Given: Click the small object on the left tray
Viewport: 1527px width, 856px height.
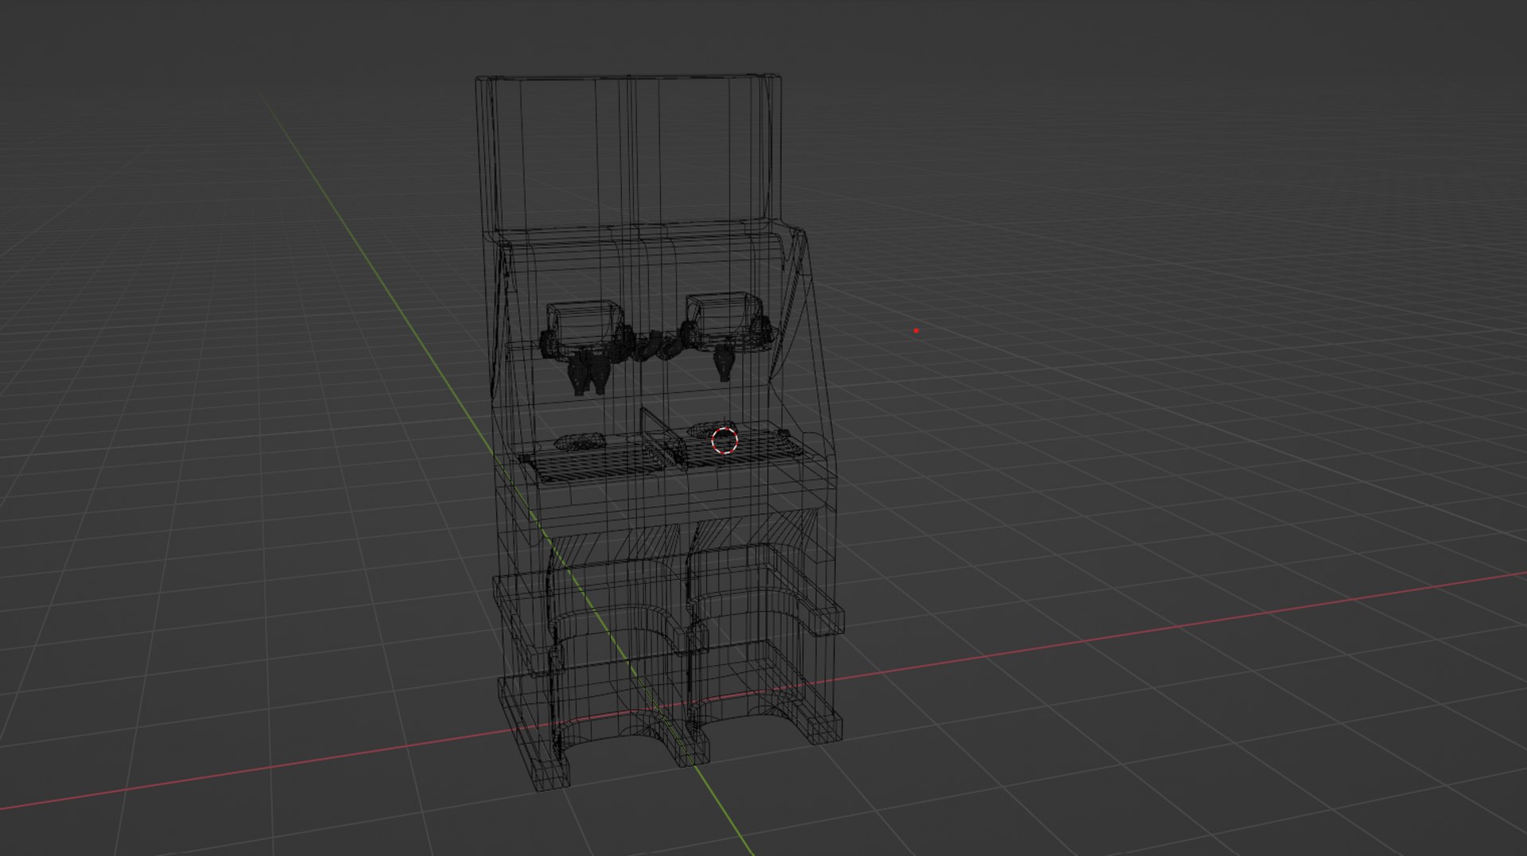Looking at the screenshot, I should click(579, 441).
